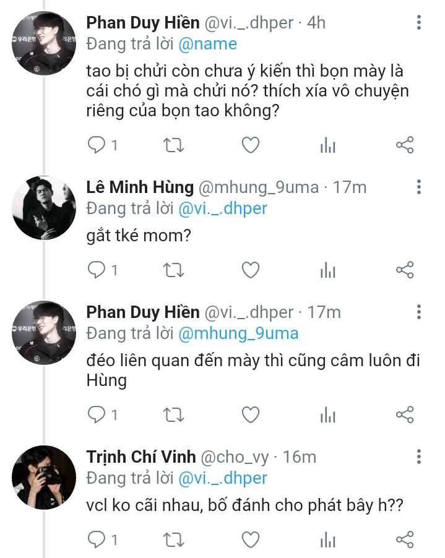Like Trịnh Chí Vinh's tweet

pyautogui.click(x=250, y=539)
